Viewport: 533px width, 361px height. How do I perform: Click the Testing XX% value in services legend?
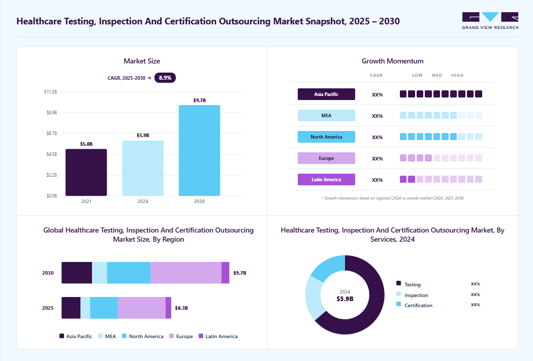[x=476, y=284]
